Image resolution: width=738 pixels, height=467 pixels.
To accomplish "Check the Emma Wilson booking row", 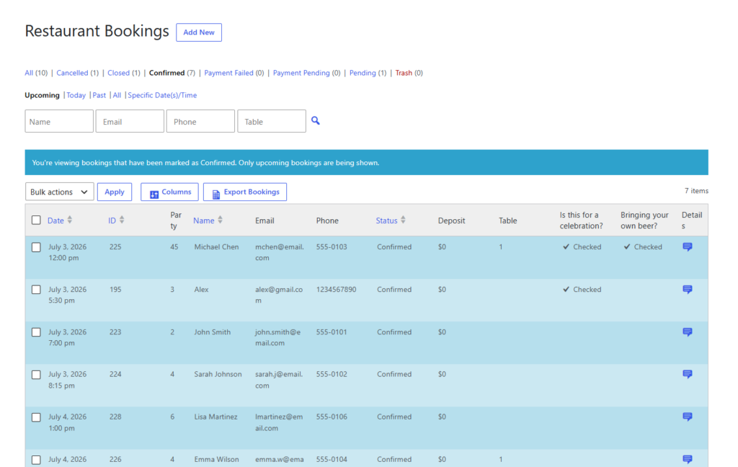I will click(x=36, y=460).
